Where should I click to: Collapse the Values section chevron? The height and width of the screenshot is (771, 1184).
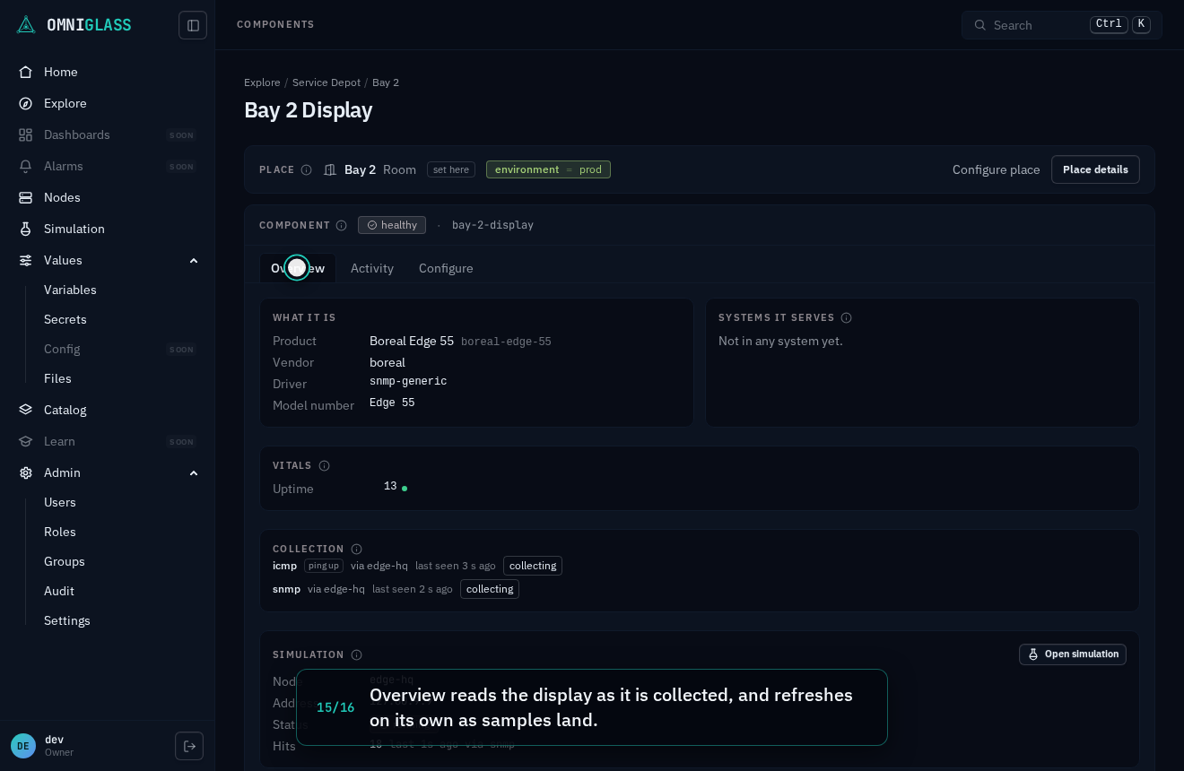click(194, 260)
